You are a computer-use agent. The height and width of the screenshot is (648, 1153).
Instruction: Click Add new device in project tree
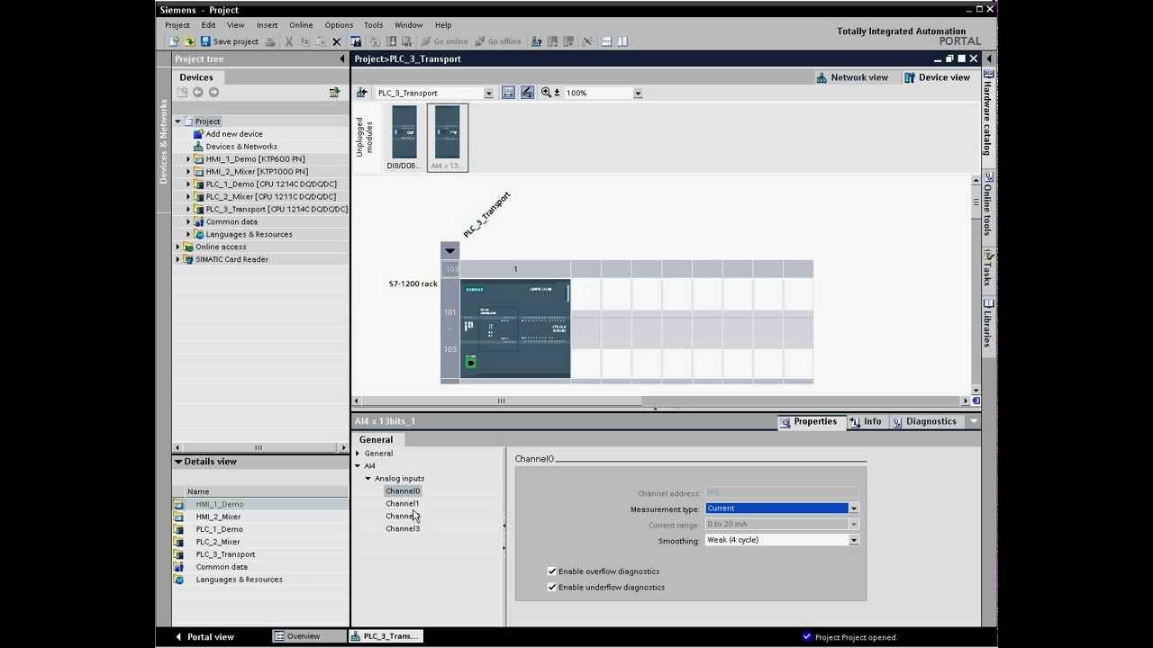(234, 134)
